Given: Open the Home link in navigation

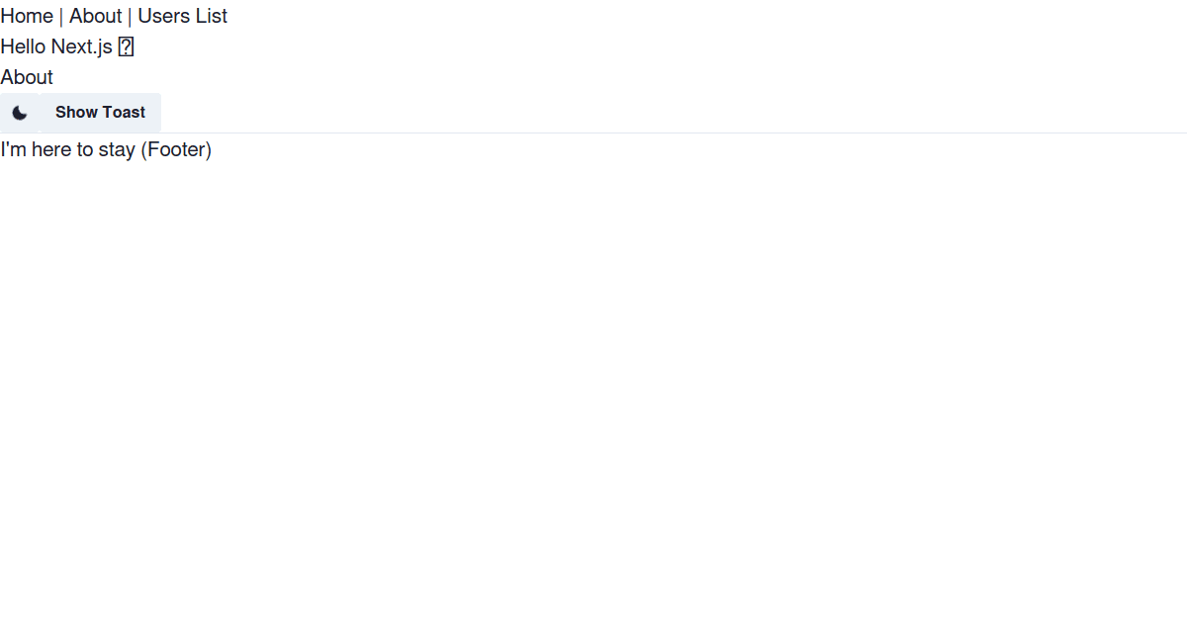Looking at the screenshot, I should coord(27,16).
